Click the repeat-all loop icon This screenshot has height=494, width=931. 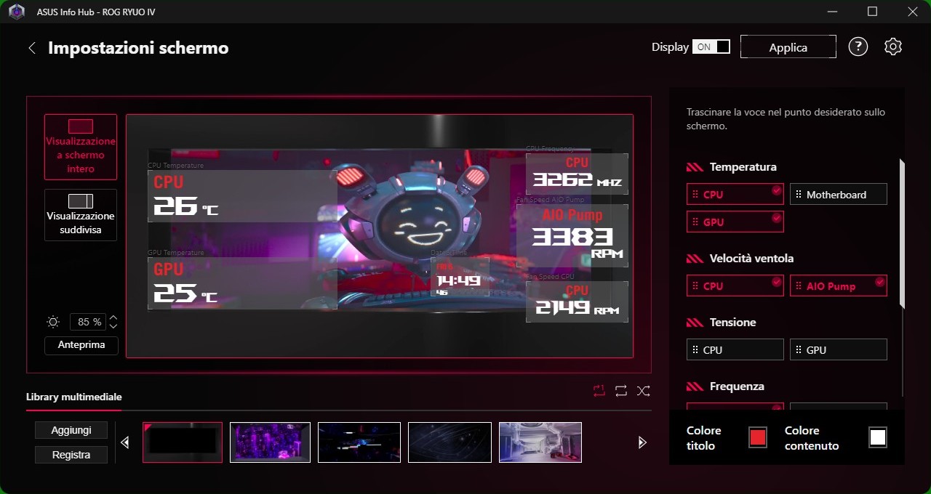(x=621, y=391)
